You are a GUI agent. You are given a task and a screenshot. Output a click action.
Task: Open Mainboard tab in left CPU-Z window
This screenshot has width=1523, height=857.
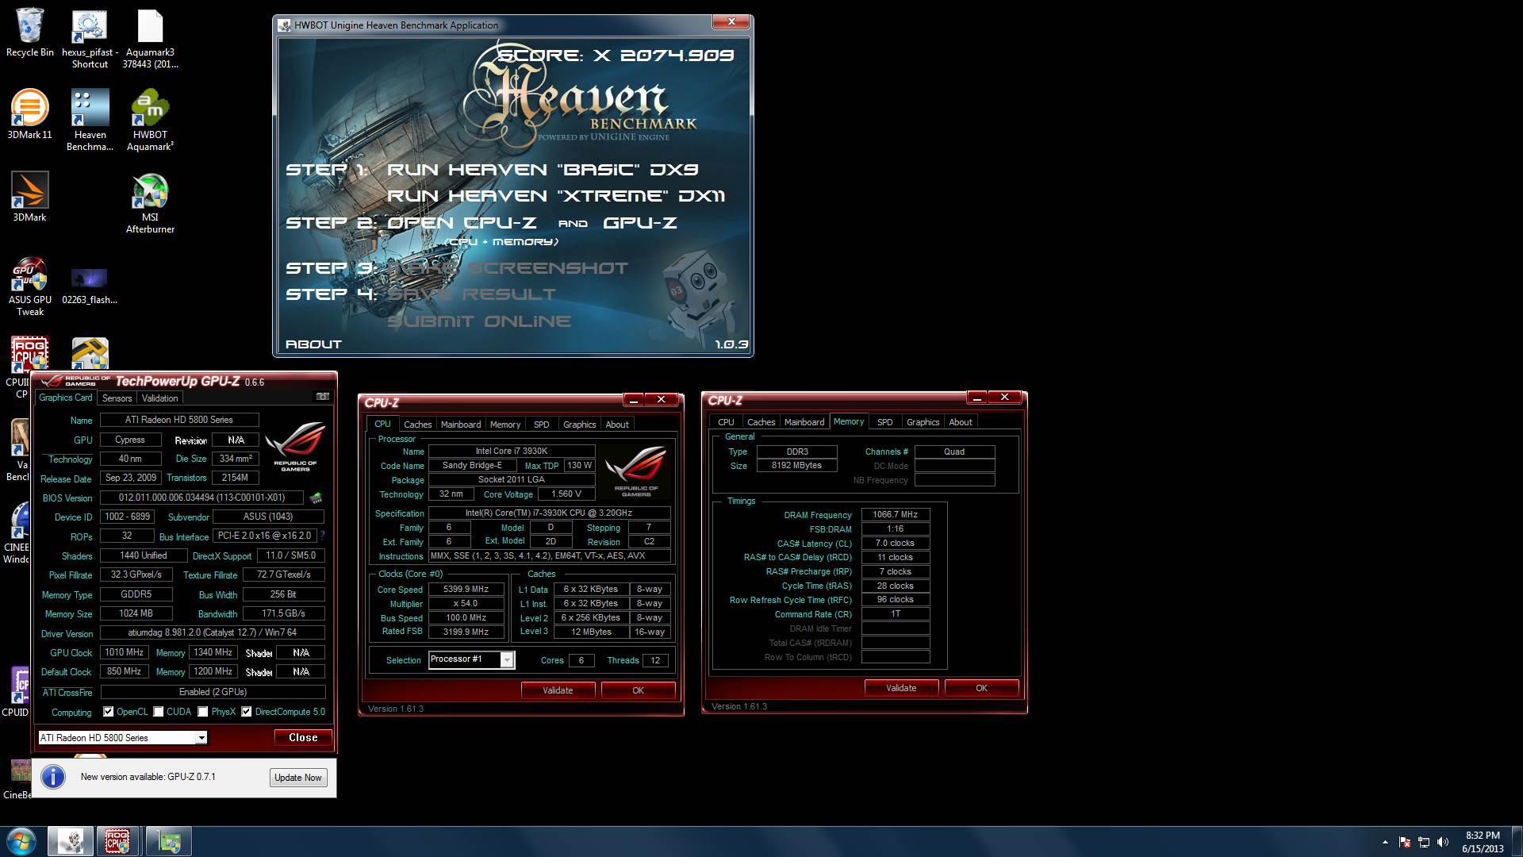pyautogui.click(x=461, y=425)
